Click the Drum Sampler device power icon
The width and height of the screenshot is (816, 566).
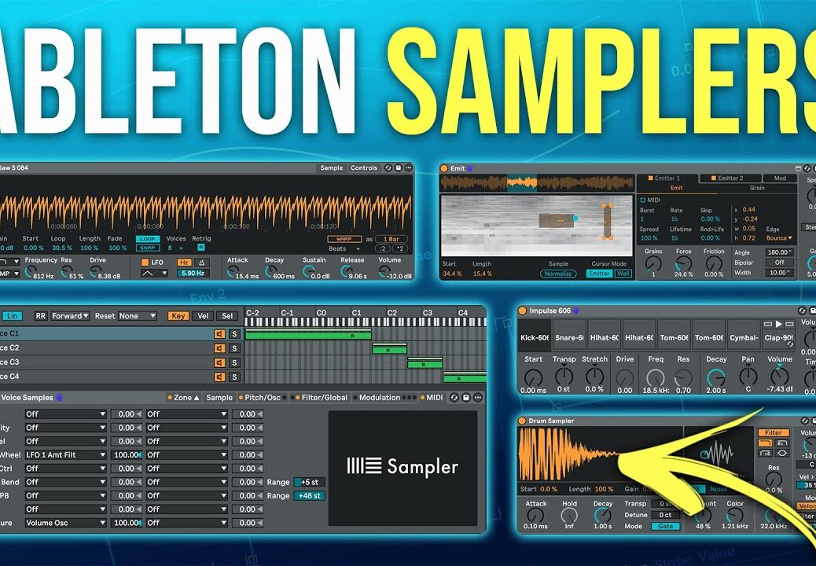(523, 421)
